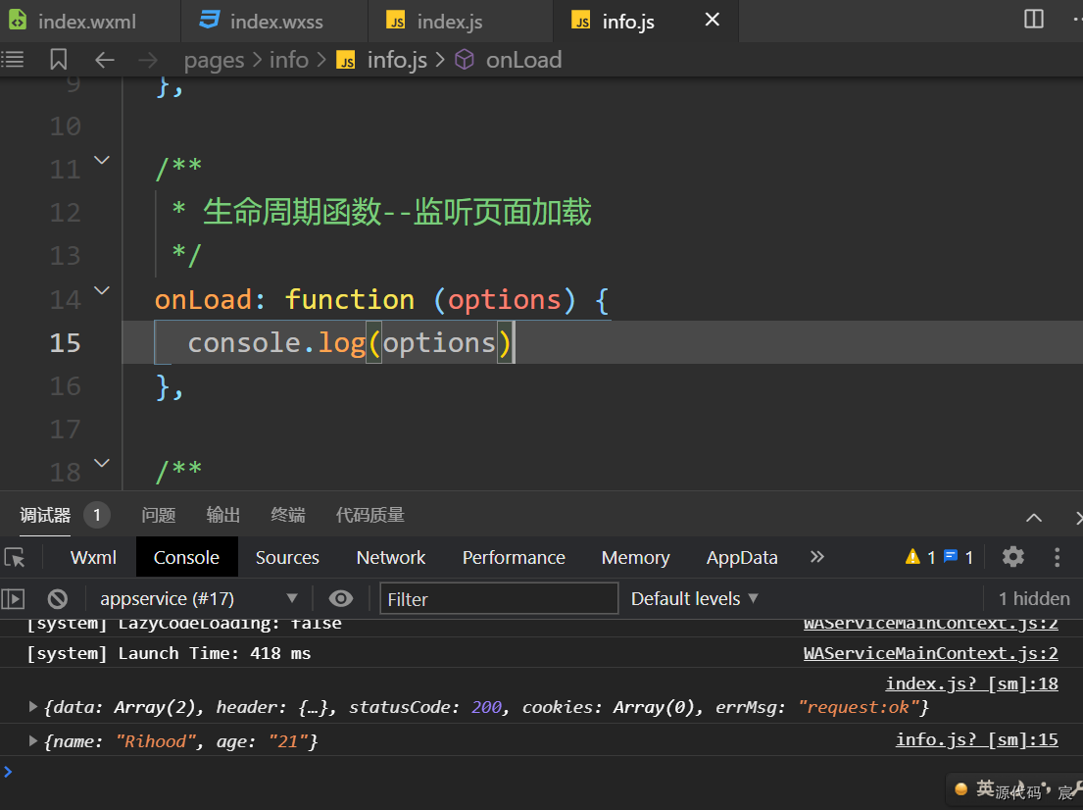Screen dimensions: 1083x810
Task: Open the Default levels dropdown
Action: pos(694,598)
